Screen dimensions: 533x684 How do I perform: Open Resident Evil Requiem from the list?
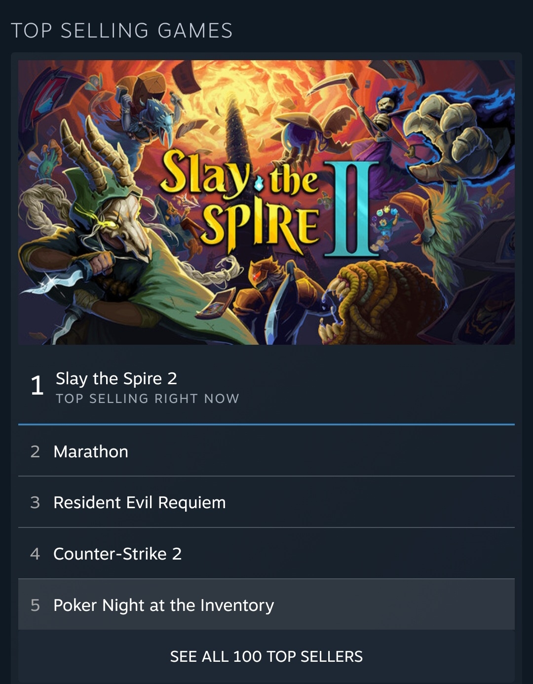[139, 502]
